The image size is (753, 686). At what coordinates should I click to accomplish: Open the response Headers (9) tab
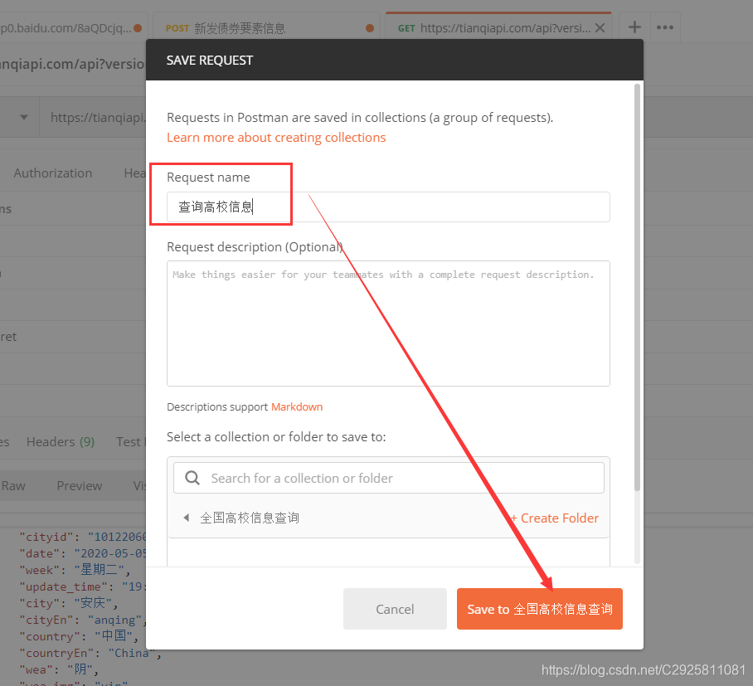pos(61,441)
